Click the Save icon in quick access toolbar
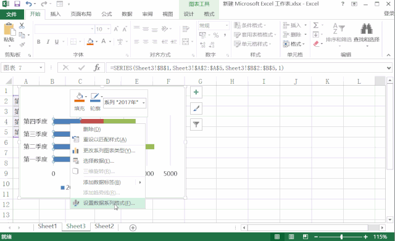Viewport: 395px width, 241px height. [17, 4]
